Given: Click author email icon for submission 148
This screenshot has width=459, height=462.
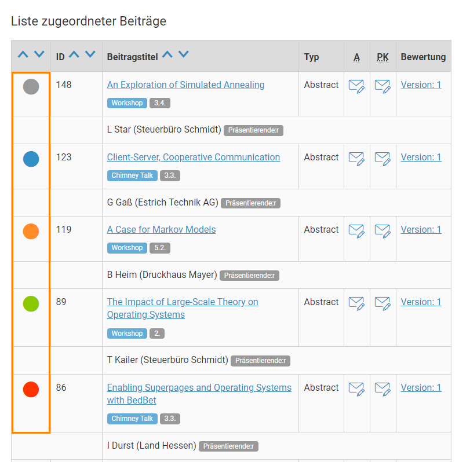Looking at the screenshot, I should pyautogui.click(x=356, y=86).
